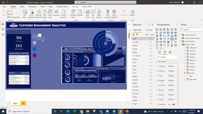203x114 pixels.
Task: Connect to SQL Server
Action: (45, 14)
